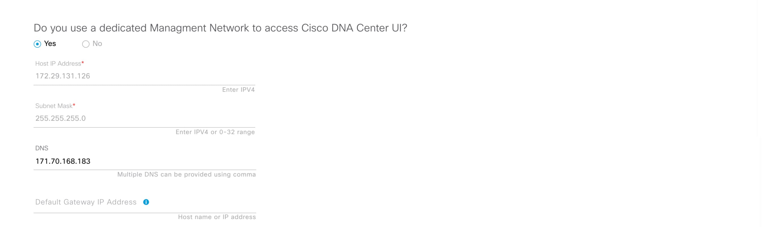Click the Subnet Mask value 255.255.255.0
Image resolution: width=763 pixels, height=227 pixels.
point(61,118)
